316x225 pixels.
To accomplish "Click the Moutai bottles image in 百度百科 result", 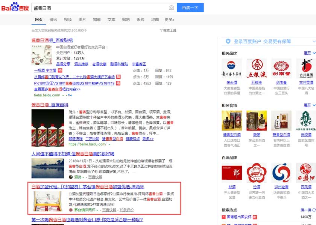I will (48, 128).
